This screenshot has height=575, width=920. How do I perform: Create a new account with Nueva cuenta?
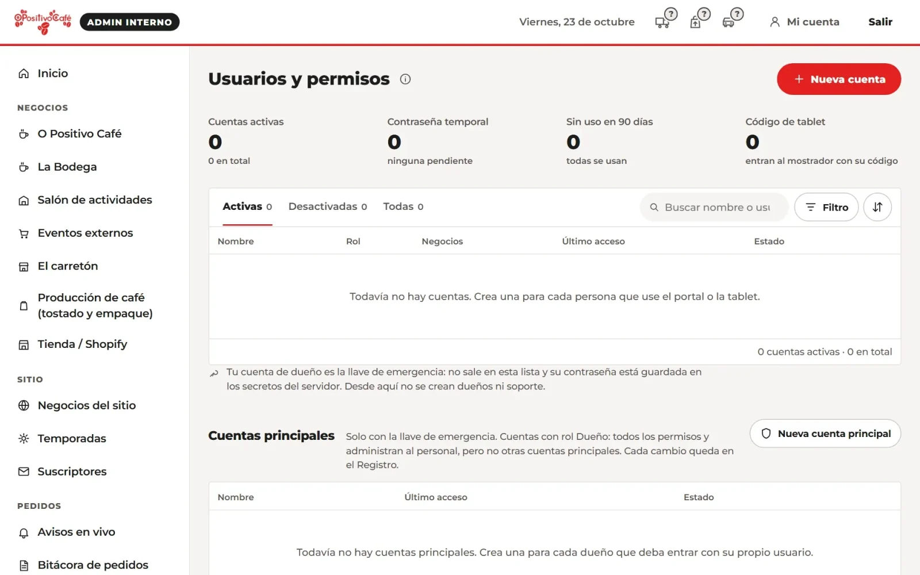point(839,79)
